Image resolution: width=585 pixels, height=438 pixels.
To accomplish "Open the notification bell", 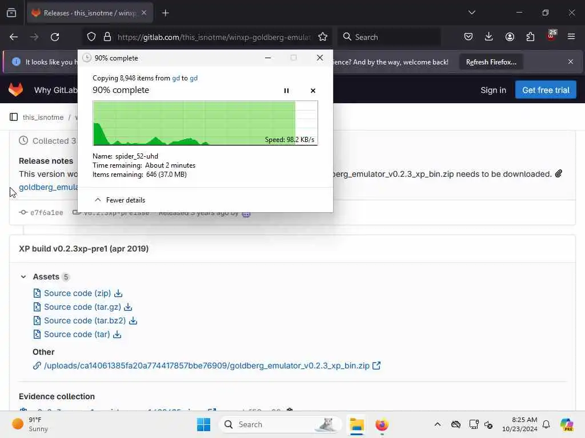I will pyautogui.click(x=546, y=424).
